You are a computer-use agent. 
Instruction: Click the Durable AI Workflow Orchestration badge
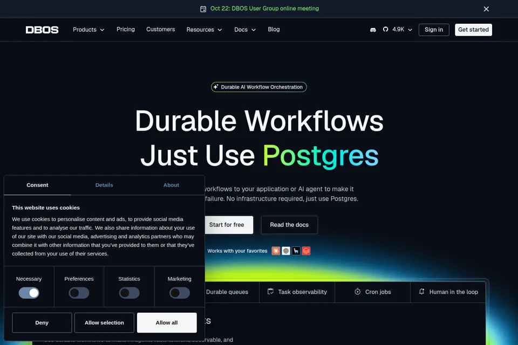coord(259,87)
